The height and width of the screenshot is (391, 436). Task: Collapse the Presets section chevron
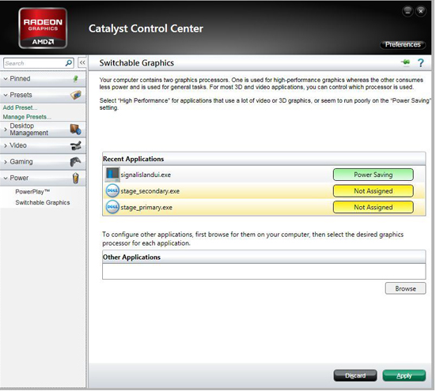click(x=6, y=95)
